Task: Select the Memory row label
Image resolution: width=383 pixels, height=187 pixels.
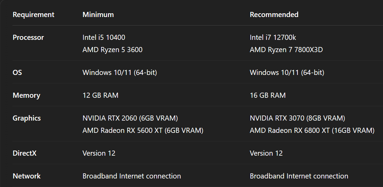Action: pyautogui.click(x=26, y=95)
